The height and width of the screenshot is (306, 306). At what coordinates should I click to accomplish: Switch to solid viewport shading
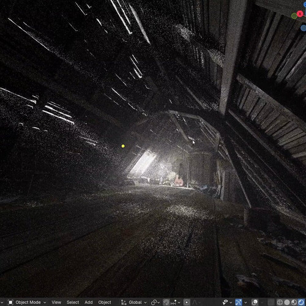(287, 302)
